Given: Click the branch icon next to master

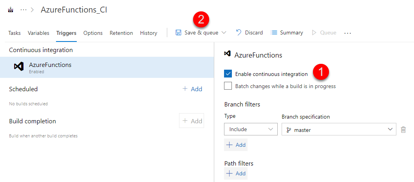Looking at the screenshot, I should pos(289,130).
